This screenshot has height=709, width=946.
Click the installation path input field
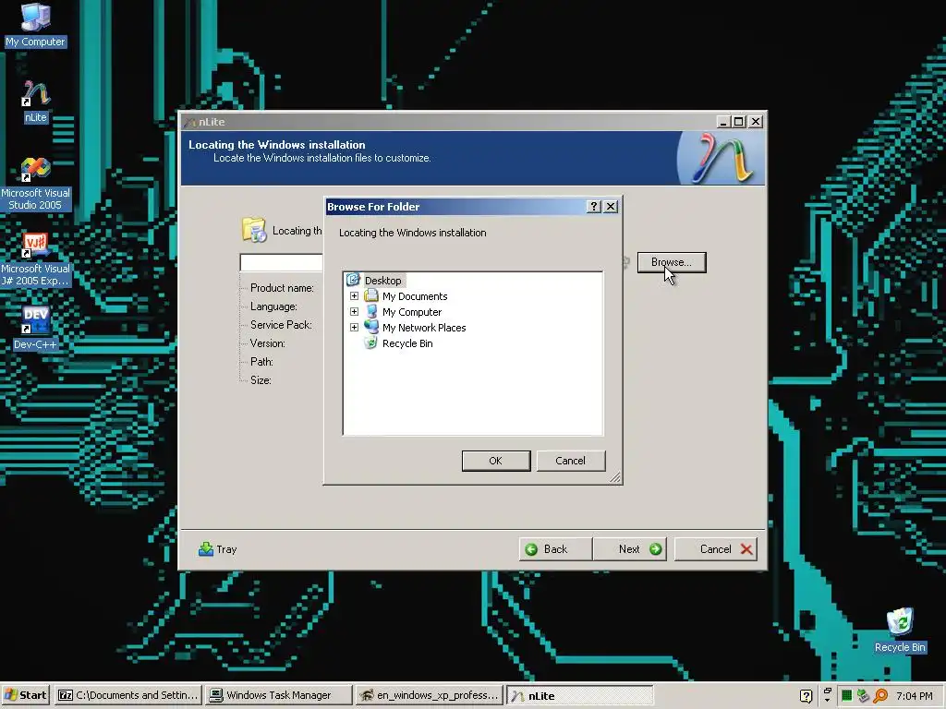(281, 262)
